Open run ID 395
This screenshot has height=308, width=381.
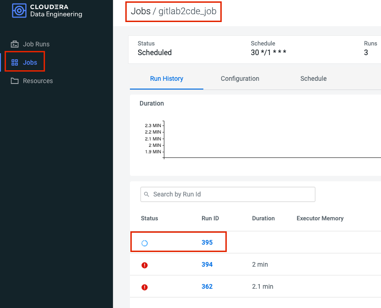[x=207, y=242]
